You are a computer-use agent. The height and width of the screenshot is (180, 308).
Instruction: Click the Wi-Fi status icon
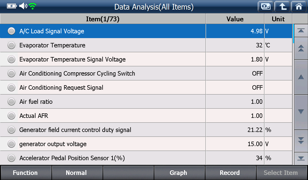pyautogui.click(x=32, y=6)
